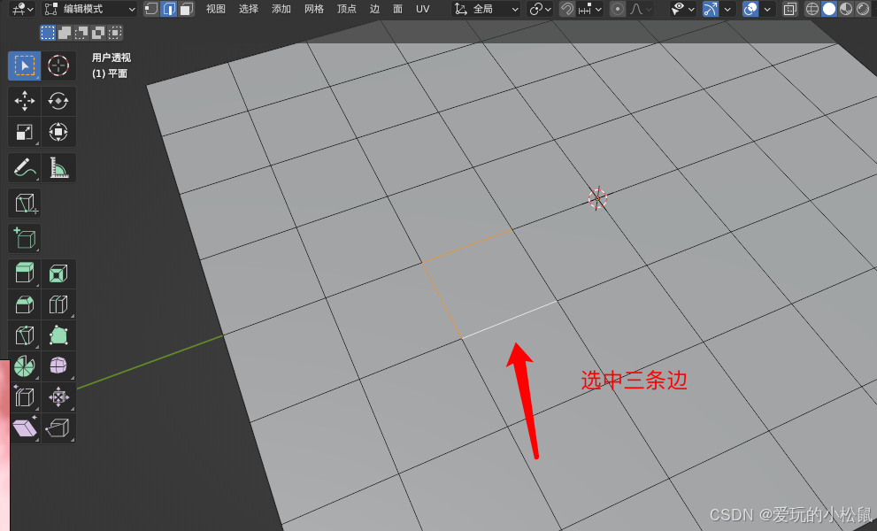The width and height of the screenshot is (877, 531).
Task: Set selection mode to new
Action: click(x=48, y=33)
